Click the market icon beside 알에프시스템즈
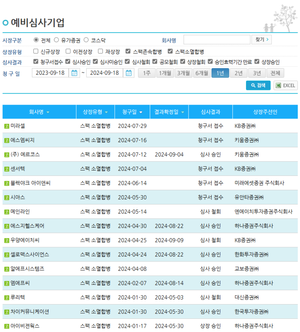 coord(7,269)
